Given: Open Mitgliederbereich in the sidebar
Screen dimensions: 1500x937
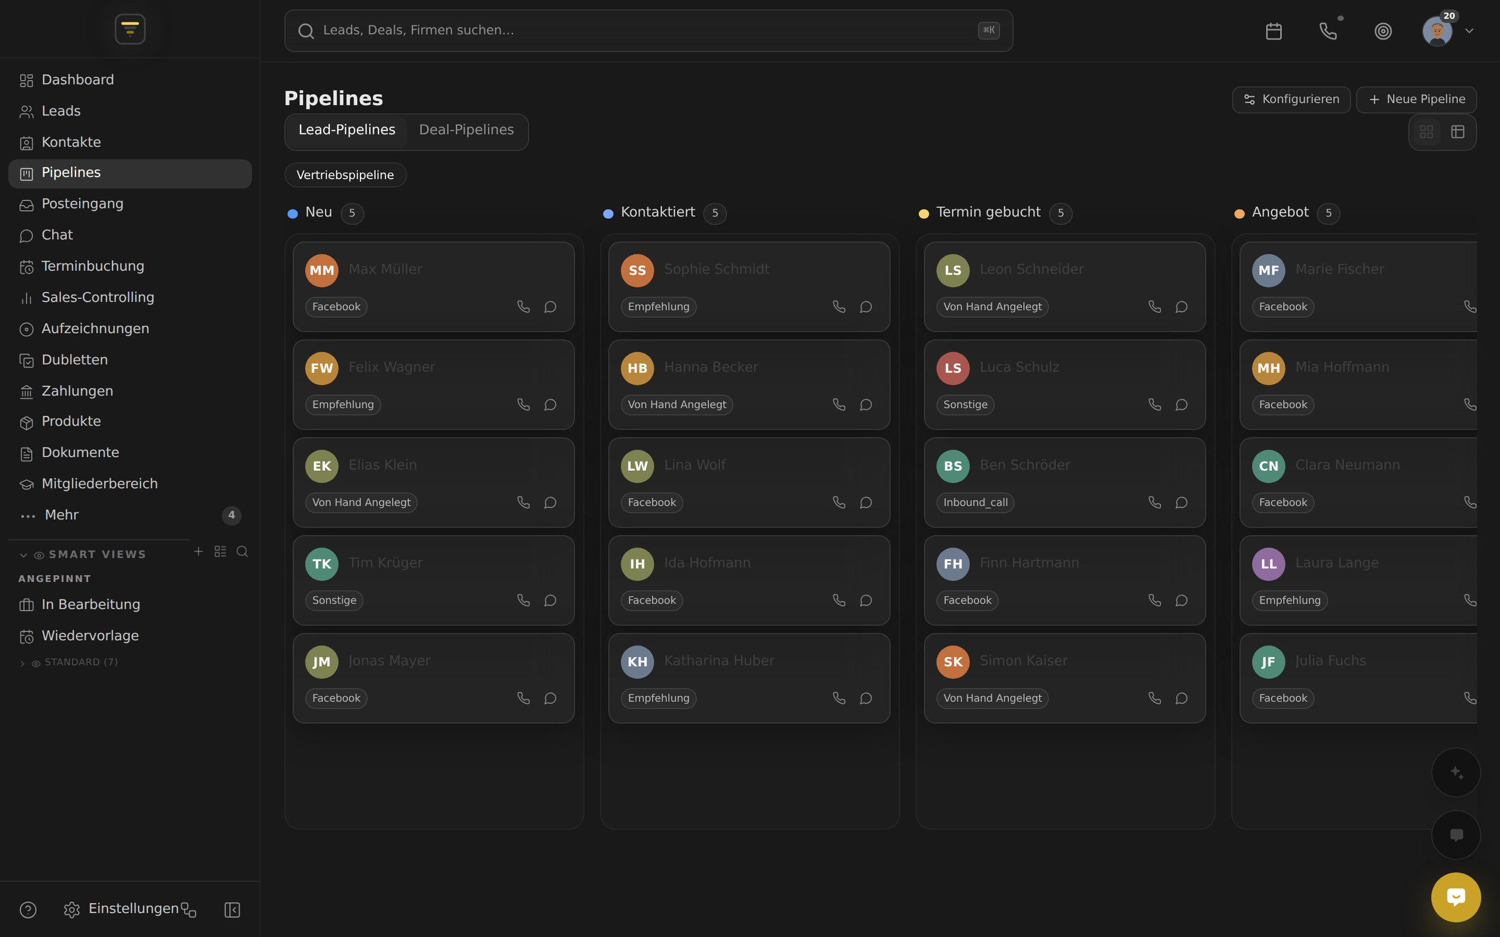Looking at the screenshot, I should (x=130, y=484).
